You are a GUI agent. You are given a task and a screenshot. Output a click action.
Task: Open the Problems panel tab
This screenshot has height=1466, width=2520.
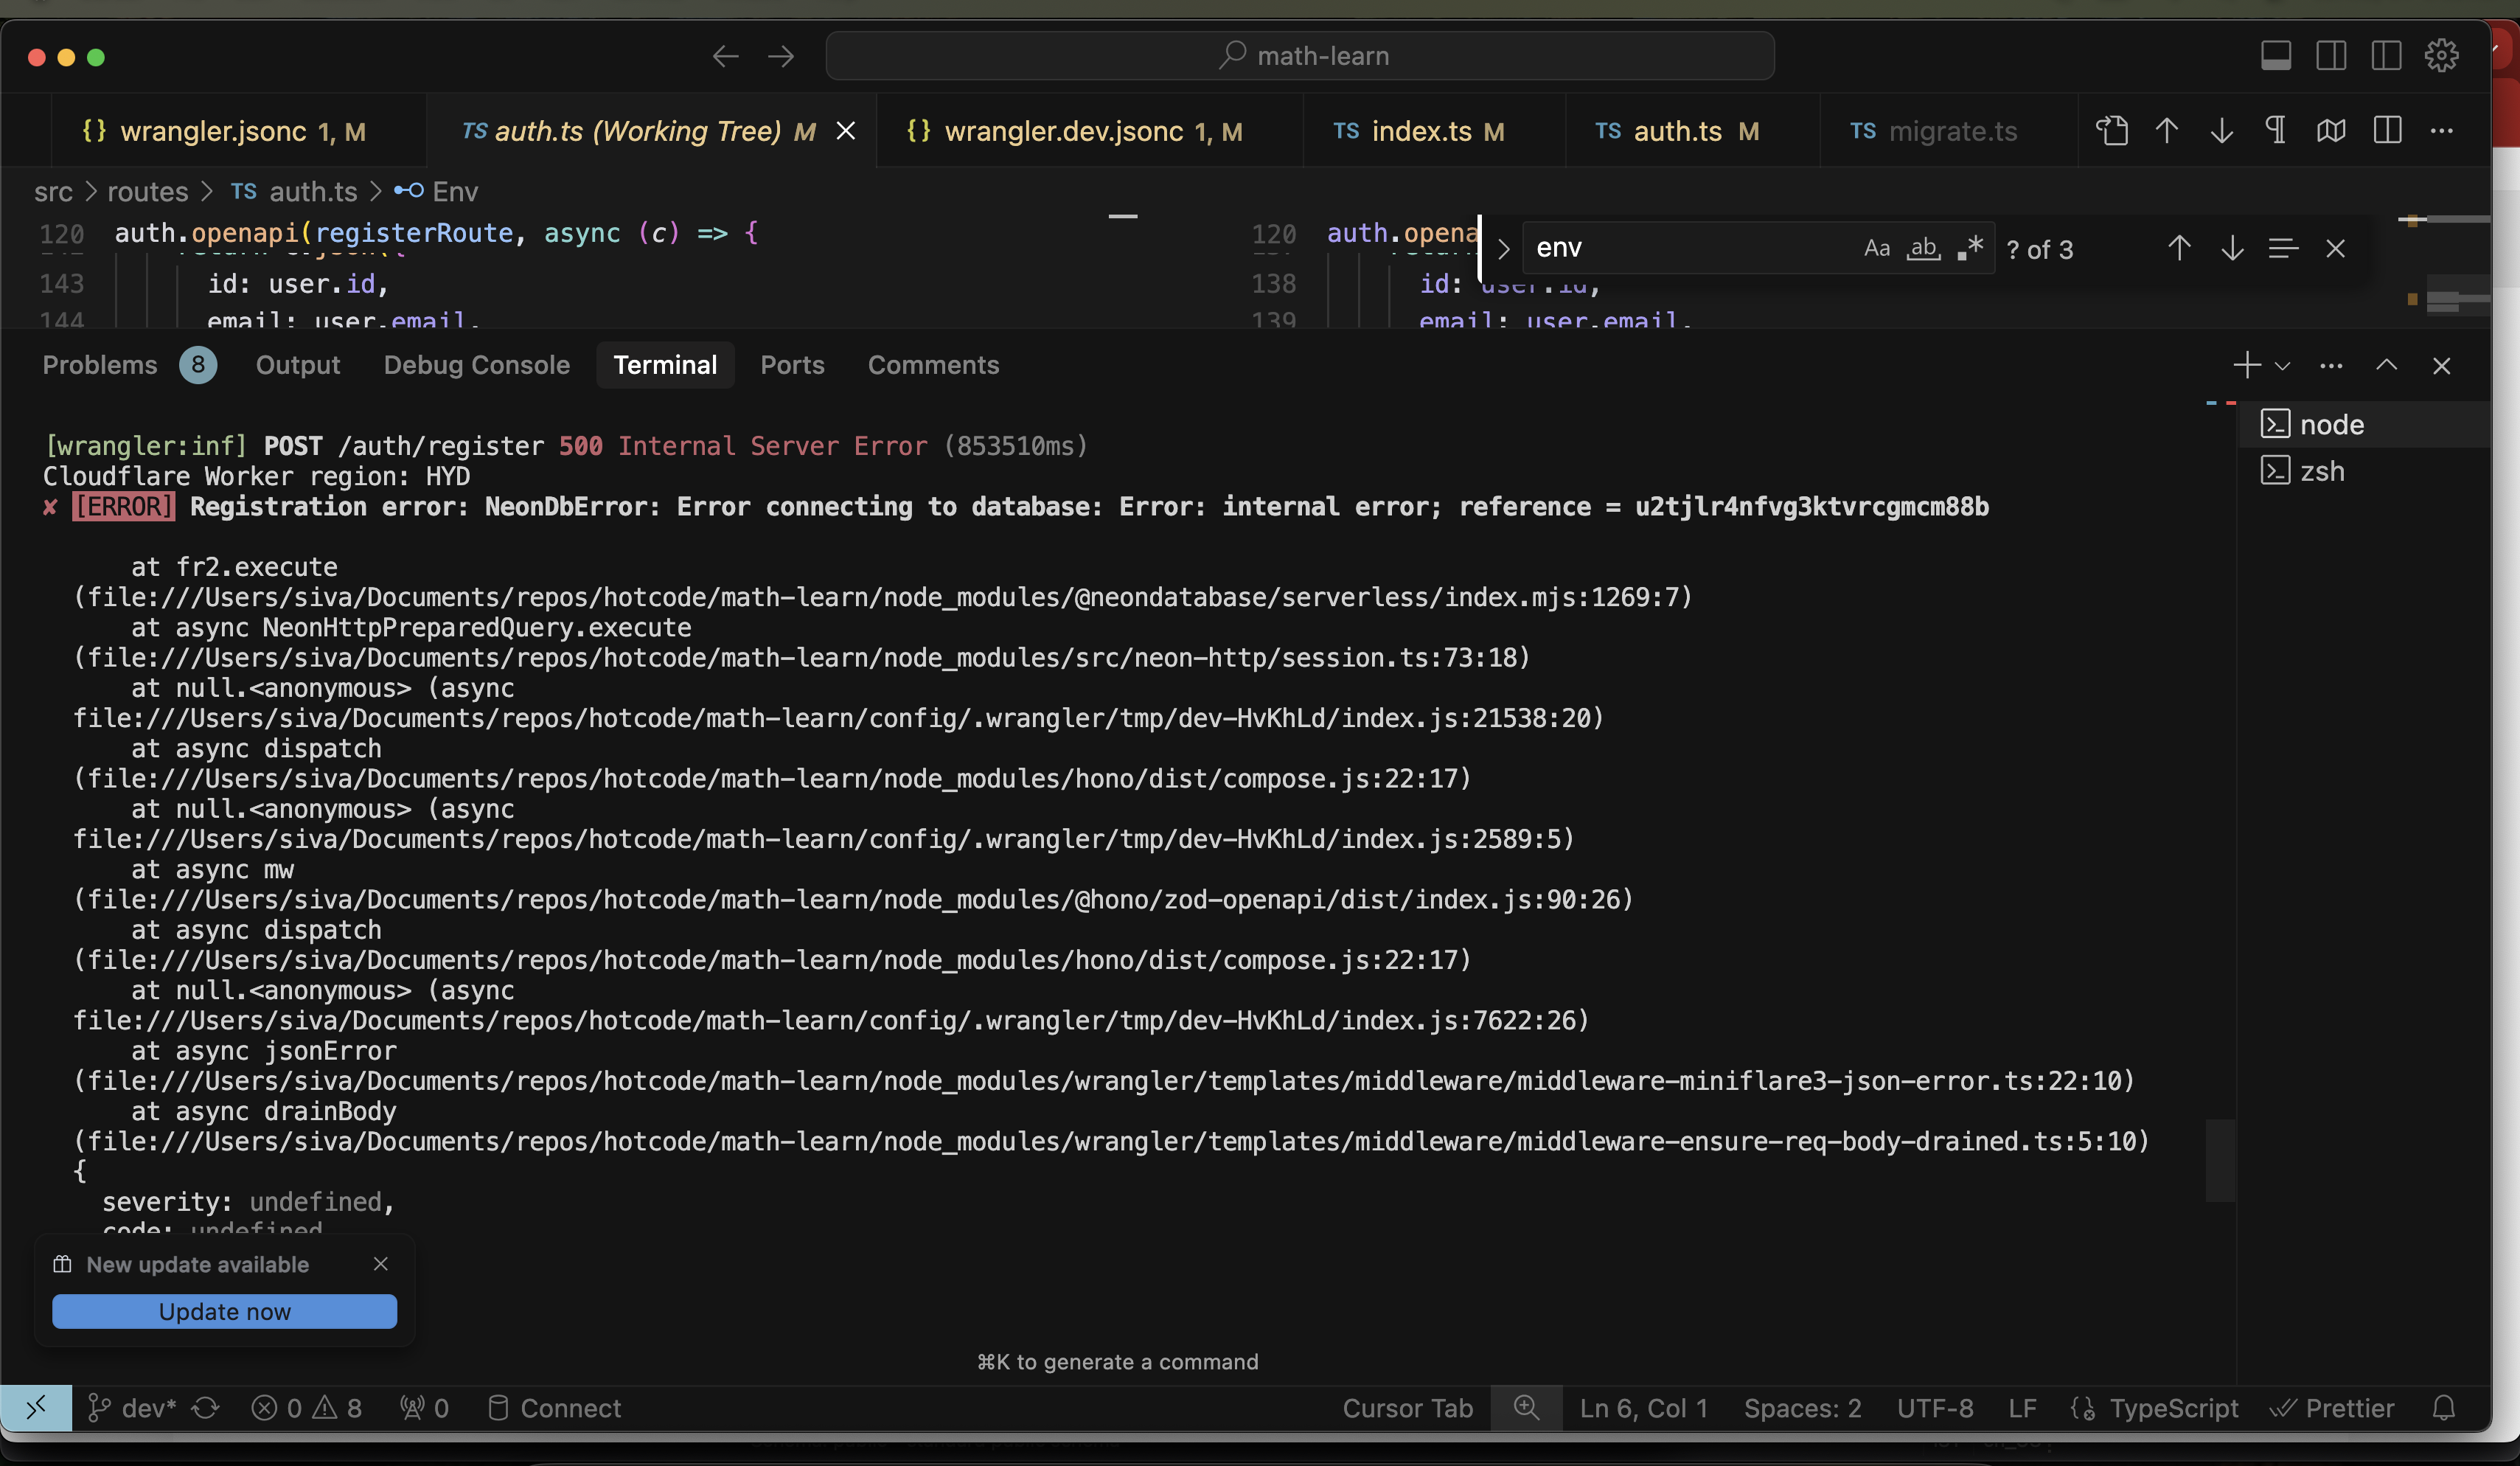point(100,365)
